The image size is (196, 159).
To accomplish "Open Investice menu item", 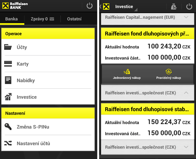I will (x=48, y=97).
